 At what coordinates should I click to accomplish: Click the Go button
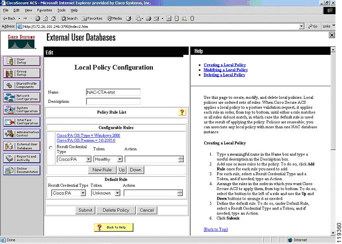[313, 26]
